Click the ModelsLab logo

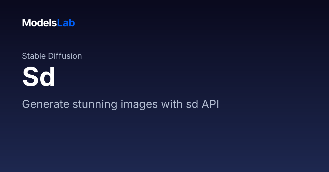[49, 23]
